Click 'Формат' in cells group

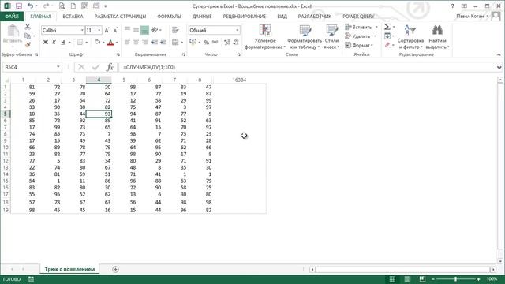pos(359,45)
